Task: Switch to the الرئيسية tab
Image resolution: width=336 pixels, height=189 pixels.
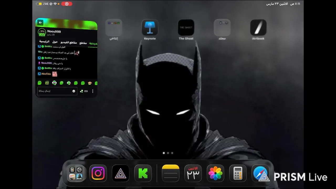Action: pos(44,41)
